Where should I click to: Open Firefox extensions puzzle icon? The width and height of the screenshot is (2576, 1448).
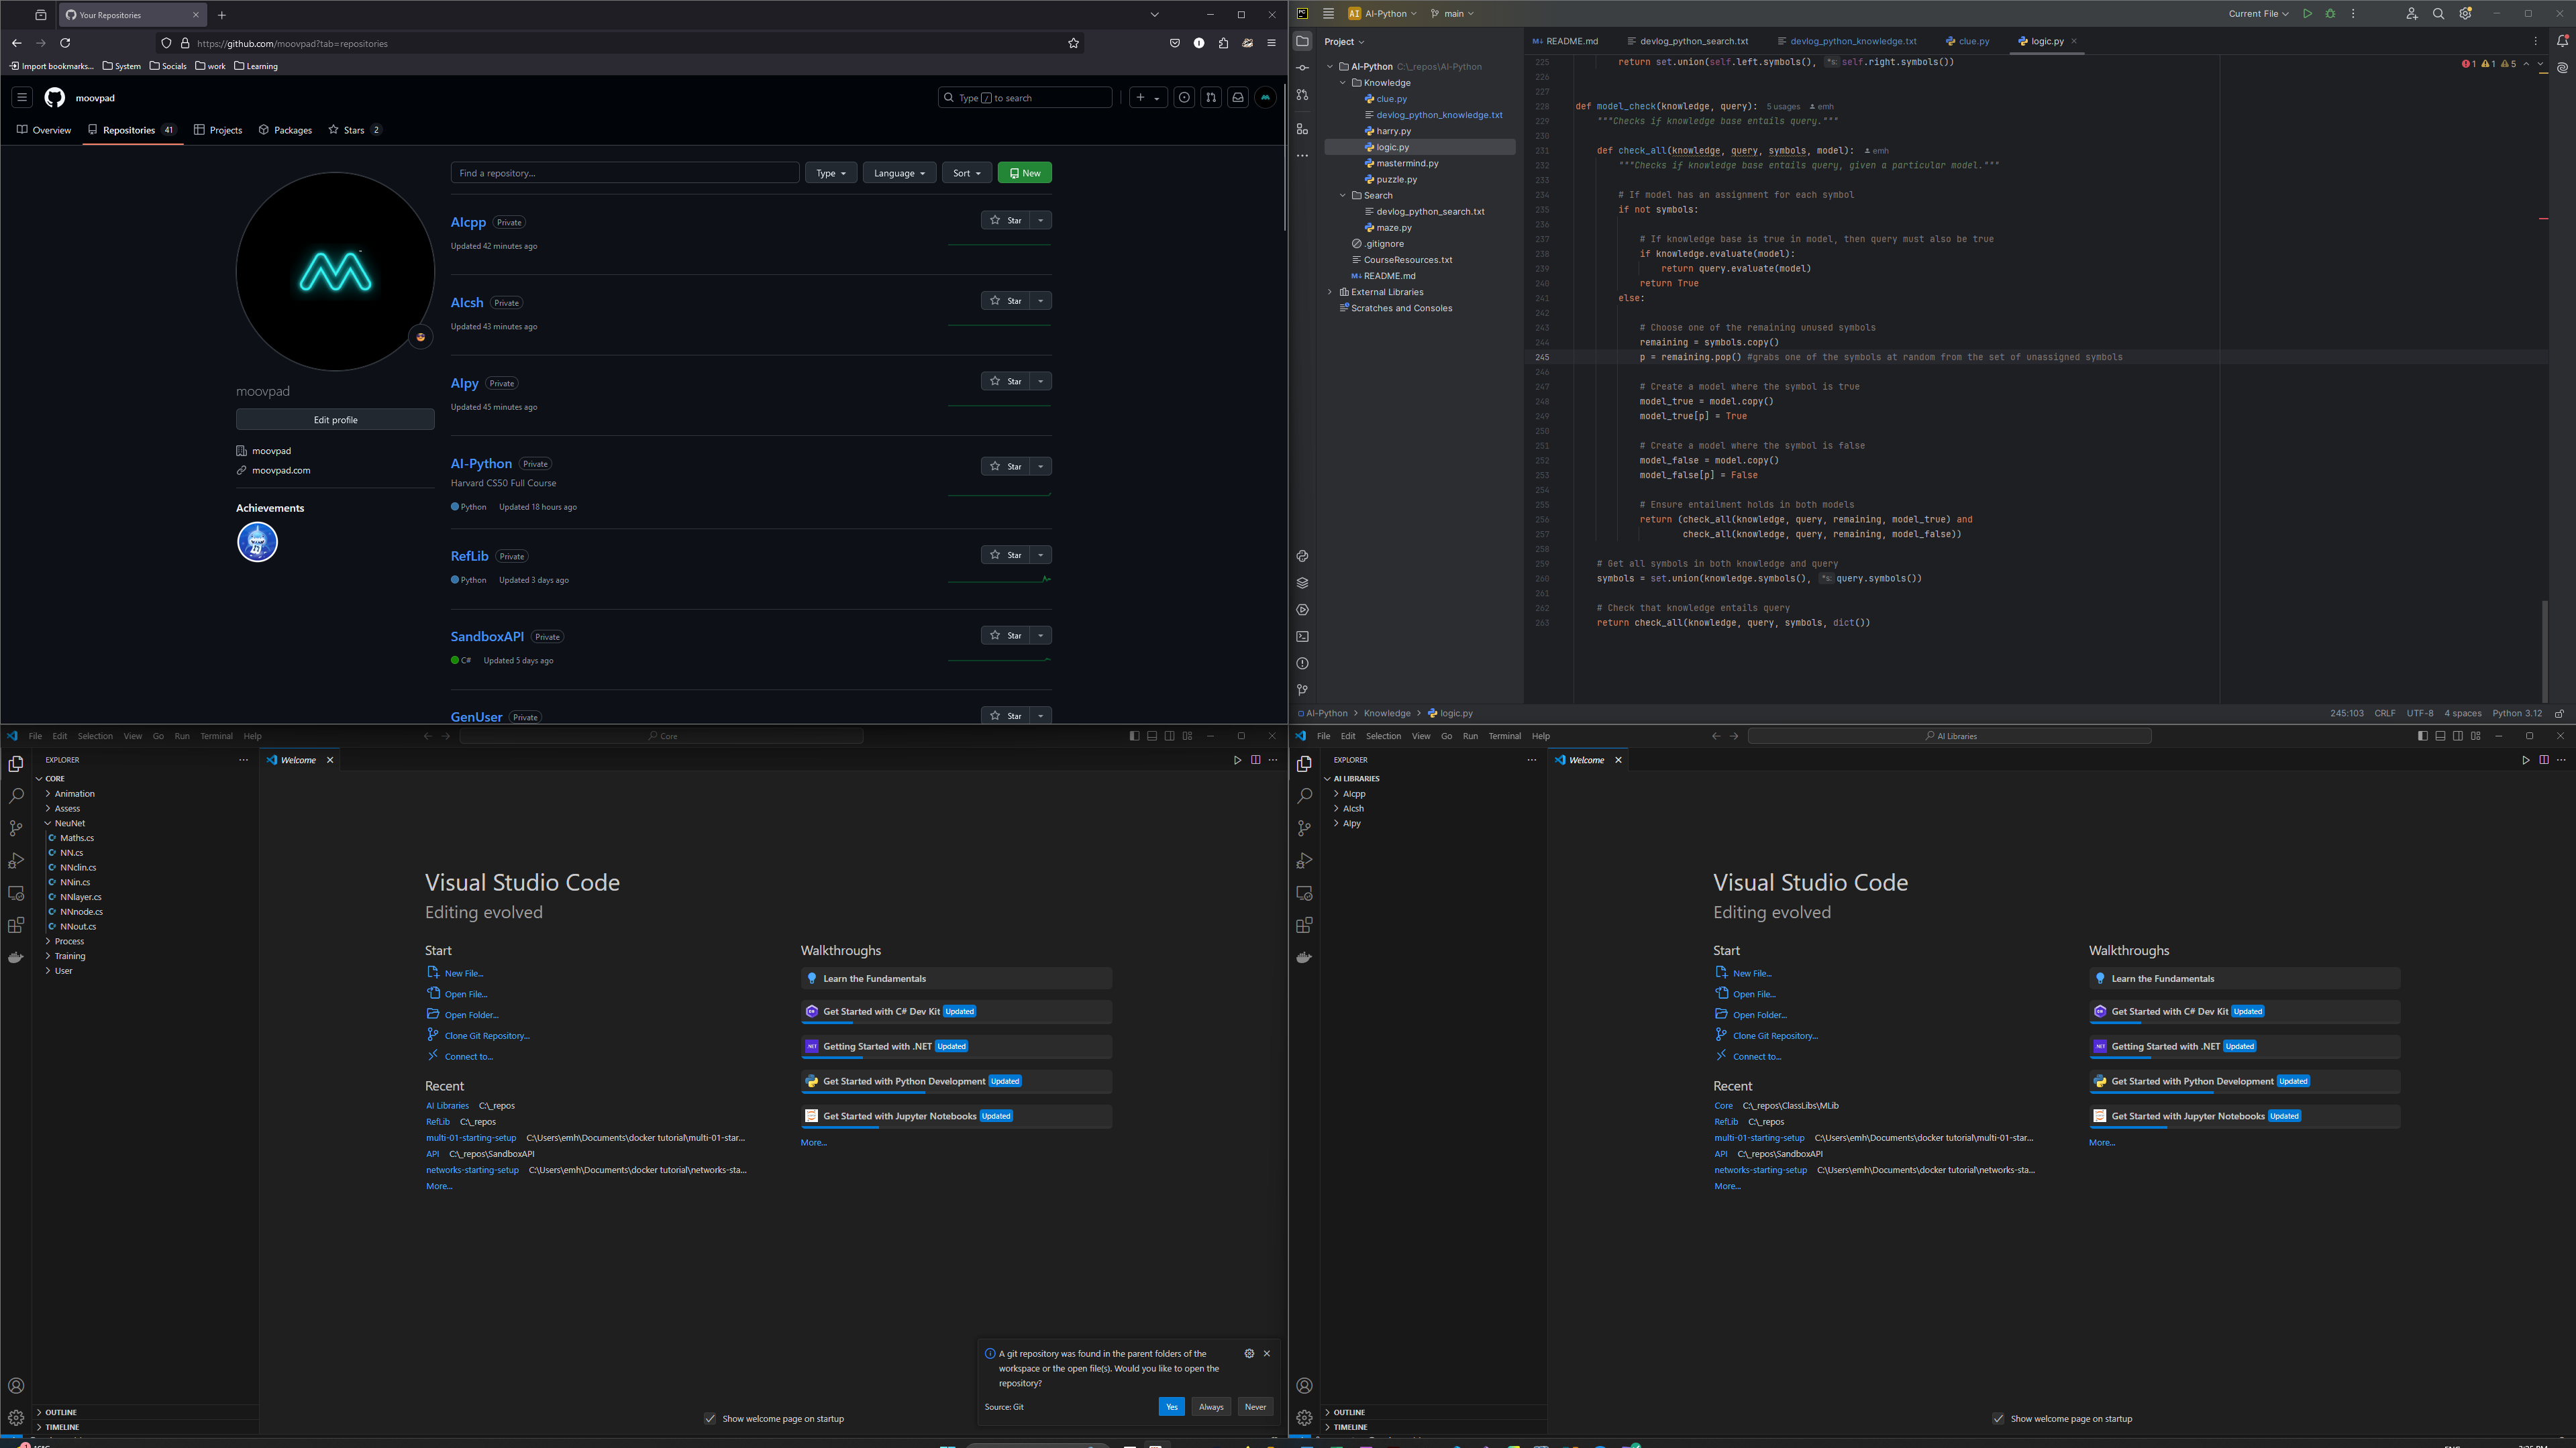coord(1223,43)
